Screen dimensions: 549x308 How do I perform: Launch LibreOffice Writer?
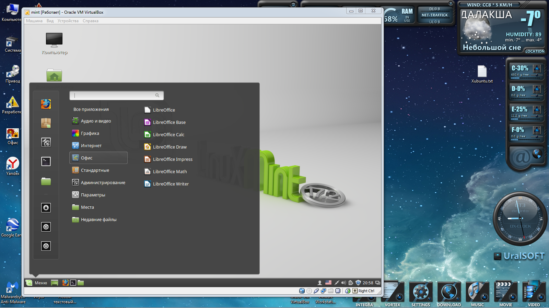pyautogui.click(x=166, y=184)
